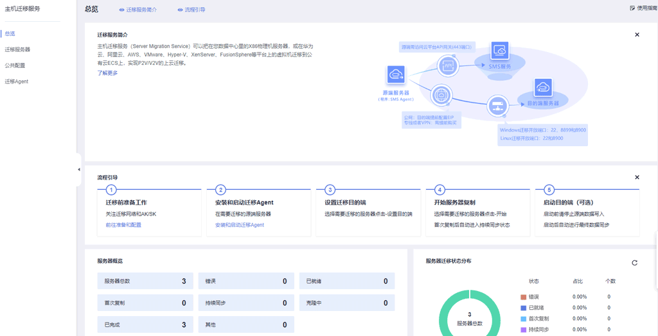Click the 前往准备和配置 link
The width and height of the screenshot is (658, 336).
tap(123, 225)
